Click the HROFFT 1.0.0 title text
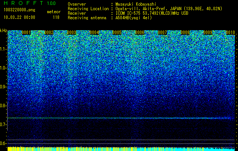The width and height of the screenshot is (238, 151). click(x=30, y=3)
